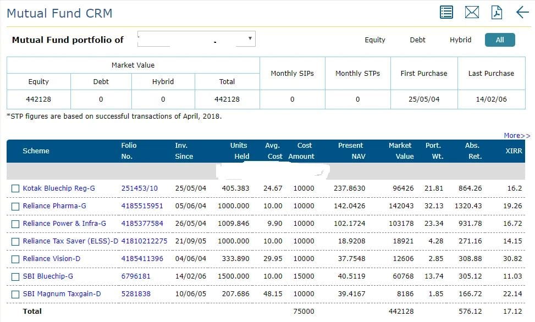
Task: Click Kotak Bluechip present NAV 237.8630
Action: point(349,188)
